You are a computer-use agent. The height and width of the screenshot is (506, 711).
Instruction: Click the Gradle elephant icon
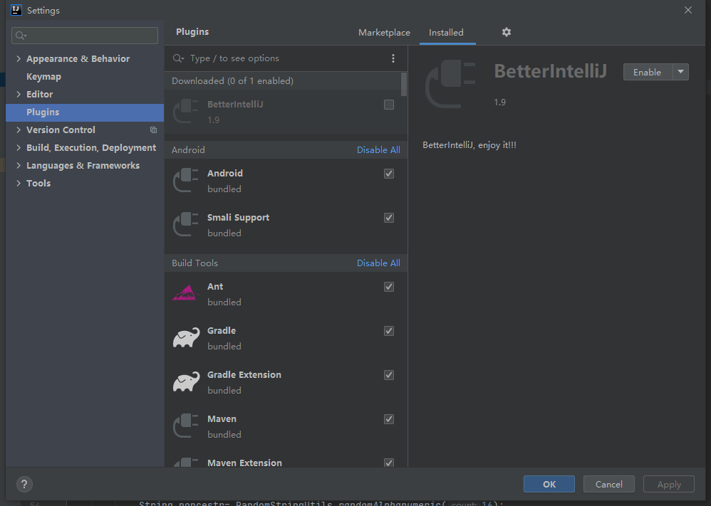click(x=186, y=338)
